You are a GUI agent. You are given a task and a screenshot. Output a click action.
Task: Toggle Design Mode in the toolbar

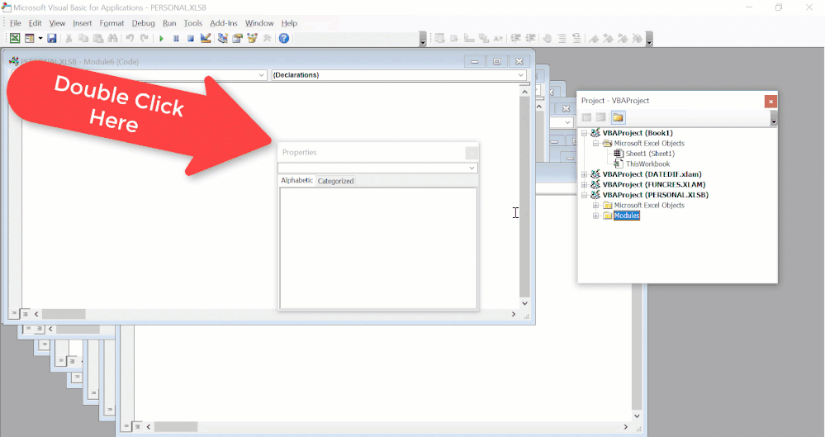206,39
